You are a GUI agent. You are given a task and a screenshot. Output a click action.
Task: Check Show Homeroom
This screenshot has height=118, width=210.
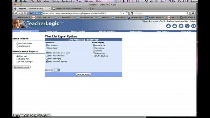(x=47, y=59)
